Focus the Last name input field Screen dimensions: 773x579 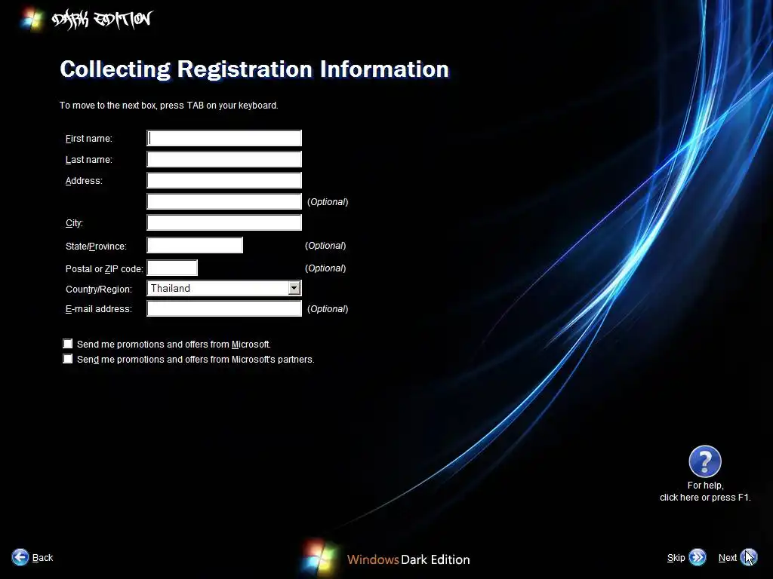tap(224, 160)
